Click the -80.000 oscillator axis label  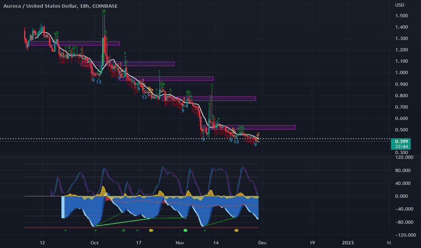click(404, 222)
